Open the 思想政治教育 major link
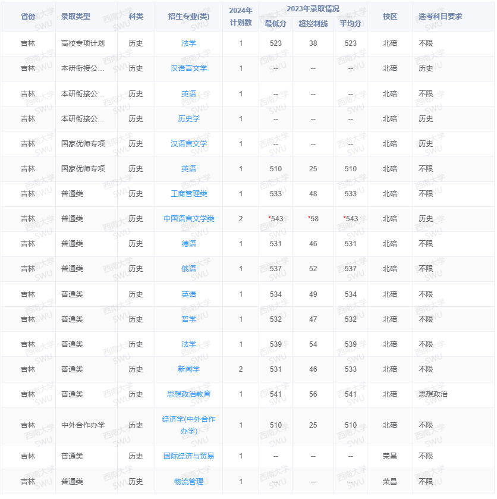The image size is (497, 499). coord(188,394)
